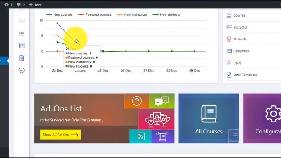Viewport: 281px width, 158px height.
Task: Click the 27-Dec data point on chart
Action: tap(149, 51)
